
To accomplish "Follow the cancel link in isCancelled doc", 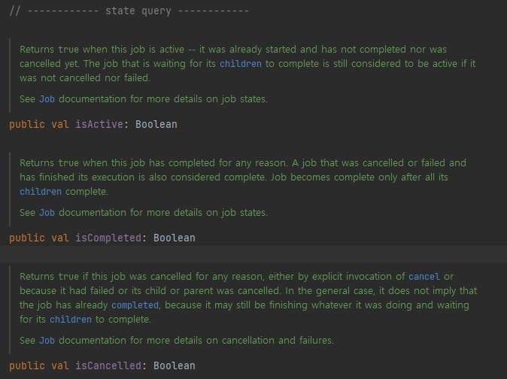I will [424, 277].
